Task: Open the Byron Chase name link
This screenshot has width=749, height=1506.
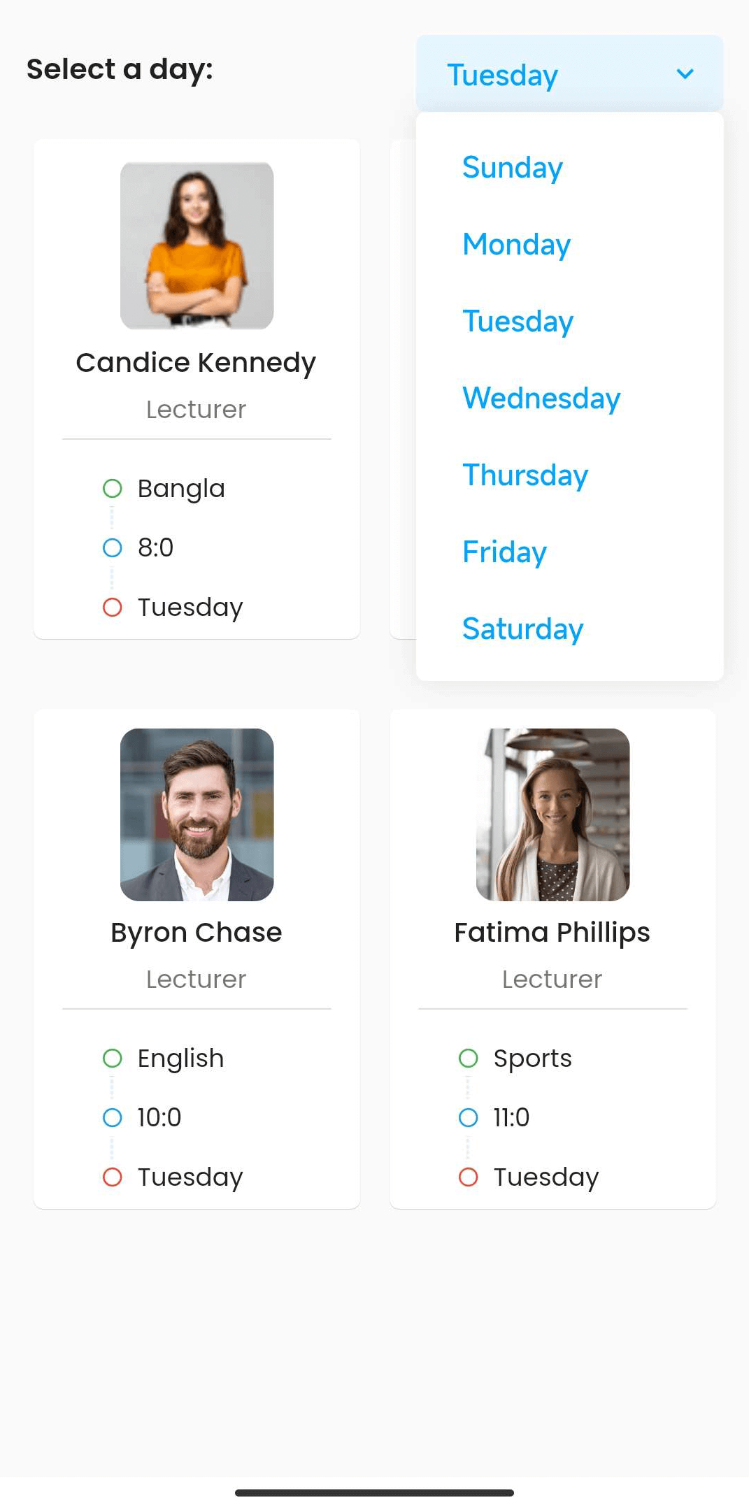Action: pos(197,933)
